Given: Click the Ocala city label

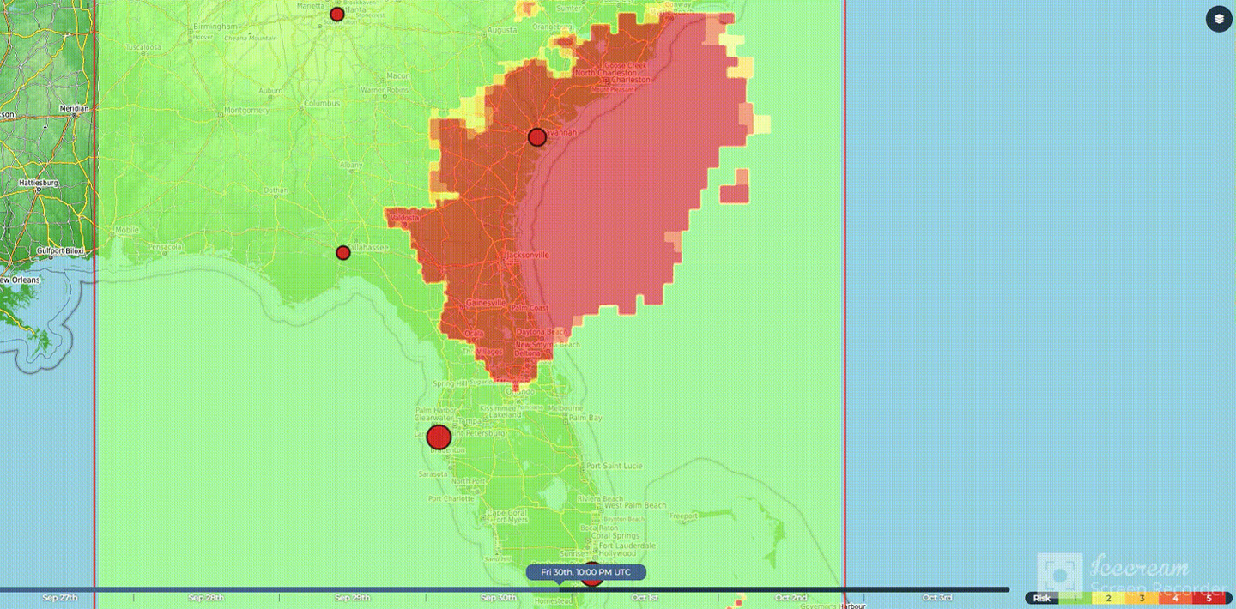Looking at the screenshot, I should [474, 333].
